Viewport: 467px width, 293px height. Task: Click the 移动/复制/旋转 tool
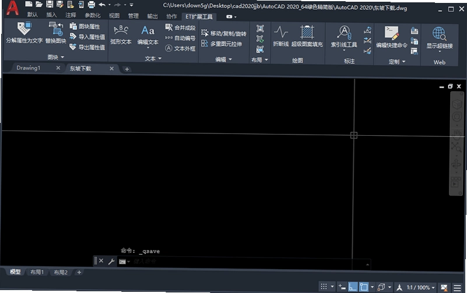tap(224, 33)
